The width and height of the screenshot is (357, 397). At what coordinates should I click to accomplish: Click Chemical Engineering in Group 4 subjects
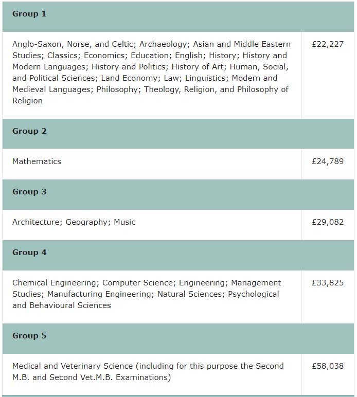coord(55,283)
